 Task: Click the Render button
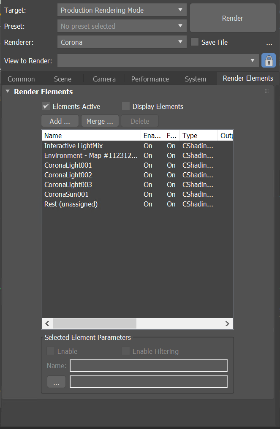(x=233, y=18)
